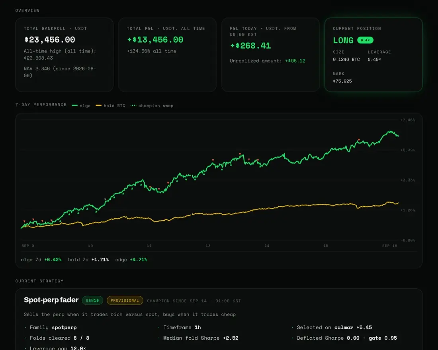Click the CURRENT STRATEGY heading
This screenshot has height=350, width=438.
(x=39, y=281)
